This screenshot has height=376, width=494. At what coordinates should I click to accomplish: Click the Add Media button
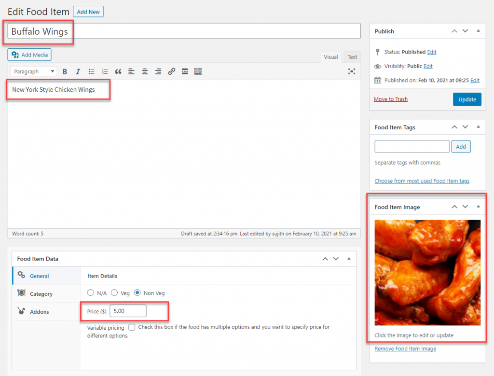point(29,55)
